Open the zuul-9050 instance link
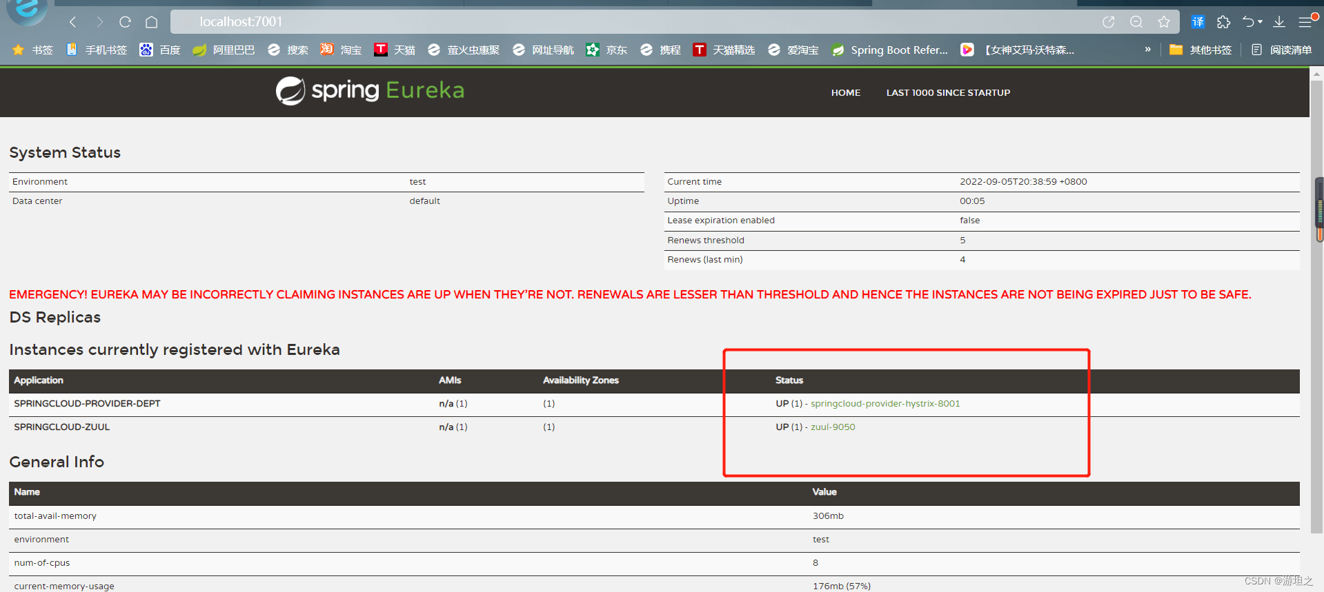1324x592 pixels. [x=833, y=427]
